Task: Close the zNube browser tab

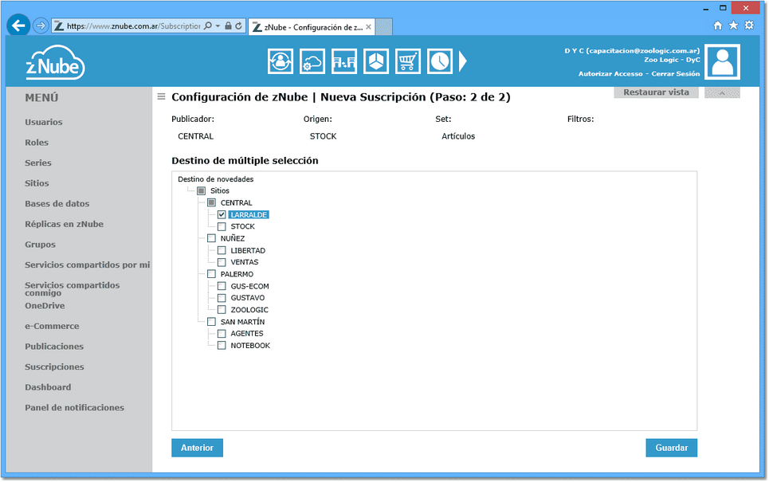Action: click(368, 27)
